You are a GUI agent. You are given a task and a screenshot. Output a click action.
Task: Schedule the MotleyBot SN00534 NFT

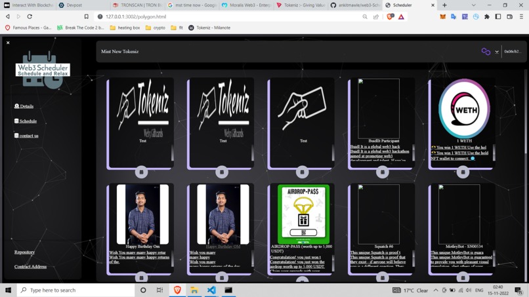click(463, 277)
